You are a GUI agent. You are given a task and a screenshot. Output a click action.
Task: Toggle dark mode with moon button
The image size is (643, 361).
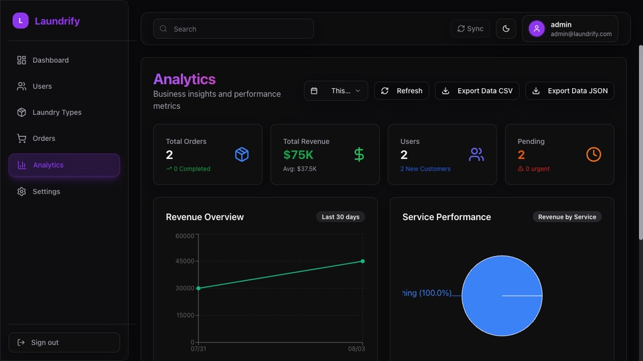point(506,29)
